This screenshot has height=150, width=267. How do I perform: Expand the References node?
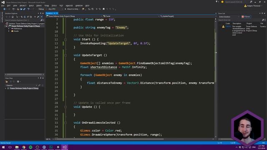[9, 29]
